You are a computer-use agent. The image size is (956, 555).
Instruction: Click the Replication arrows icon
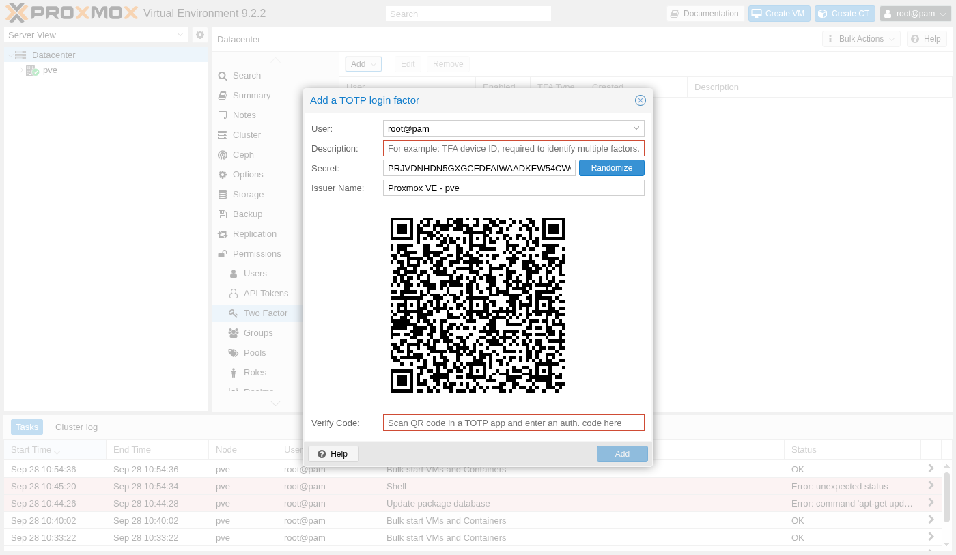tap(223, 234)
